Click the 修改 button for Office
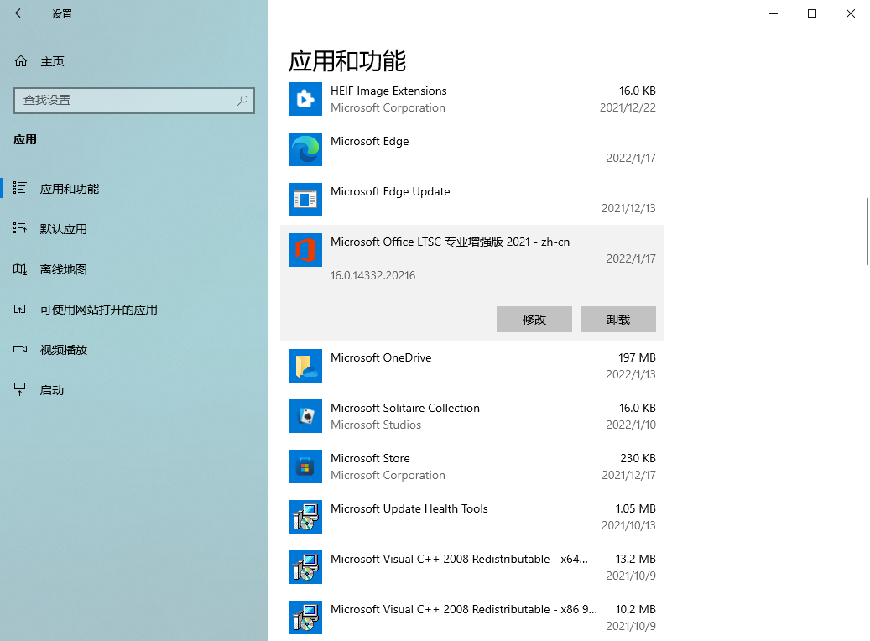The height and width of the screenshot is (641, 870). coord(534,319)
